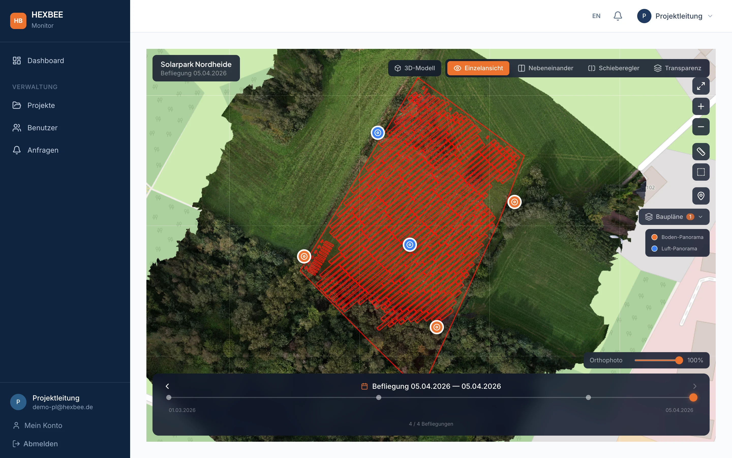
Task: Go to previous Befliegung with left chevron
Action: click(x=167, y=386)
